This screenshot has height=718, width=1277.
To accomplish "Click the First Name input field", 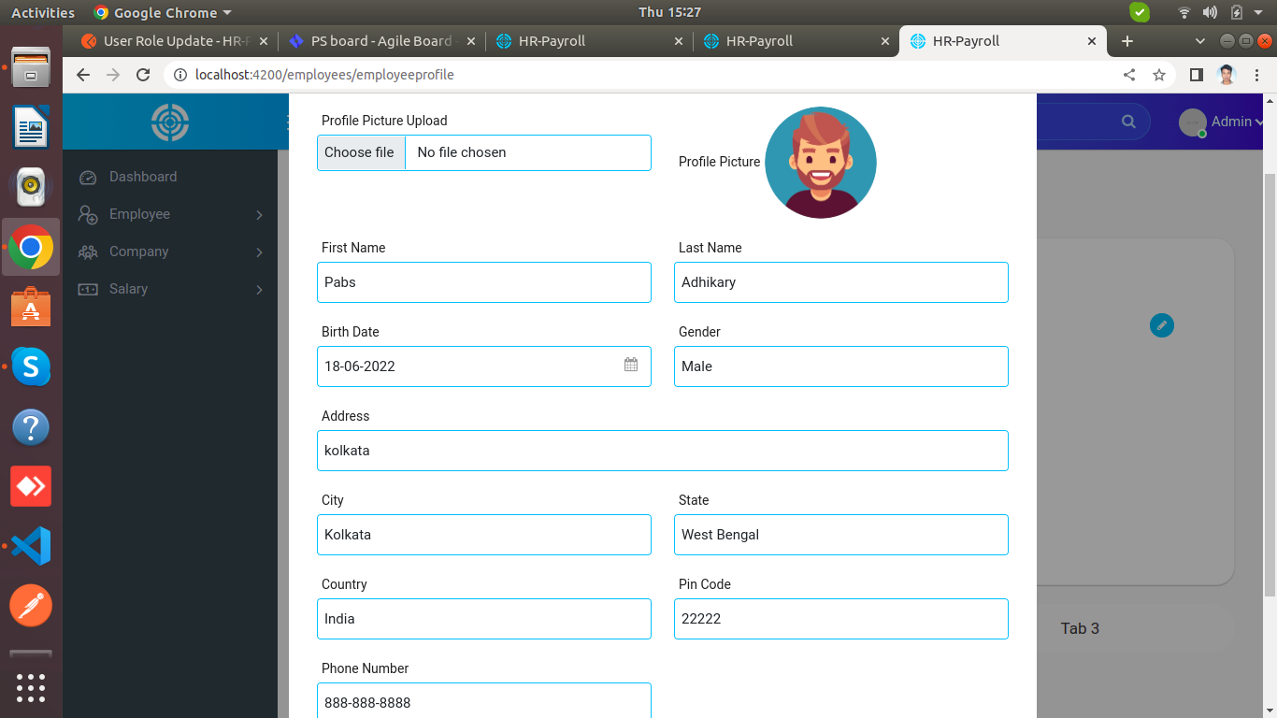I will [x=484, y=282].
